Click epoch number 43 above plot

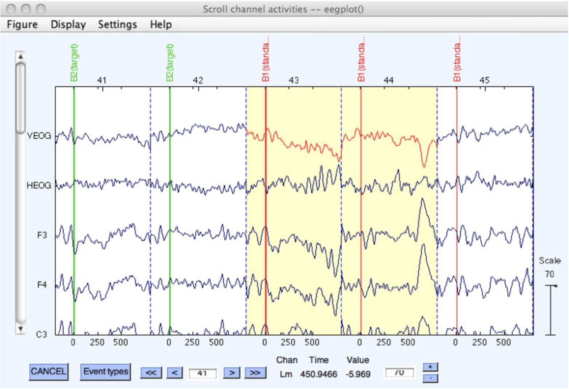point(294,80)
